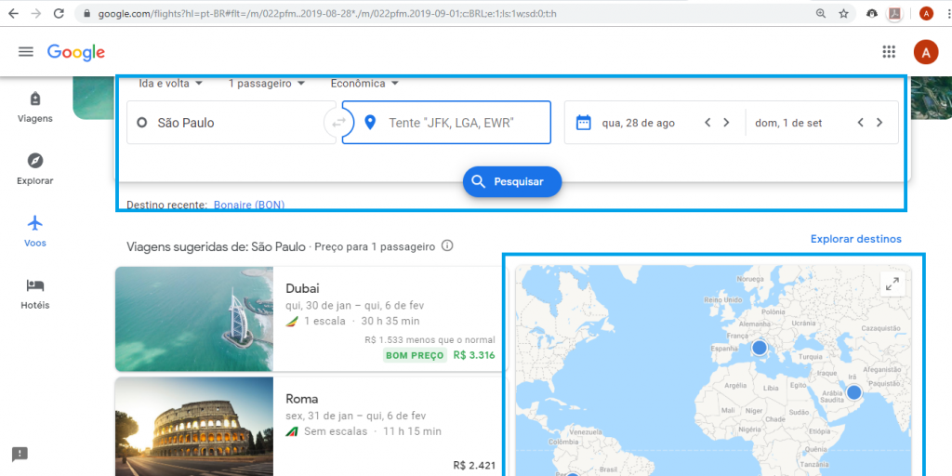The width and height of the screenshot is (952, 476).
Task: Open the Roma Colosseum thumbnail
Action: tap(194, 426)
